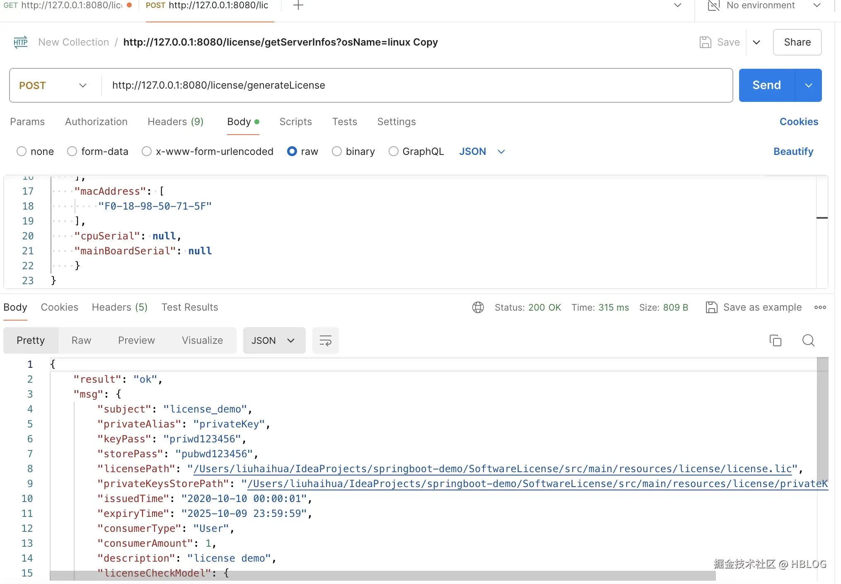Image resolution: width=841 pixels, height=584 pixels.
Task: Click the Save as example icon
Action: click(x=711, y=307)
